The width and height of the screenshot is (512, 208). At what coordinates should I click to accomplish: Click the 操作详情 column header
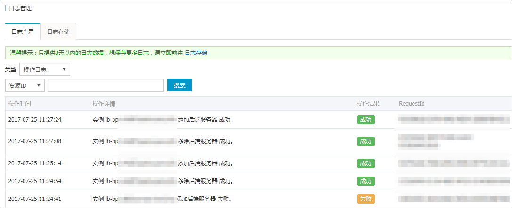(x=104, y=103)
